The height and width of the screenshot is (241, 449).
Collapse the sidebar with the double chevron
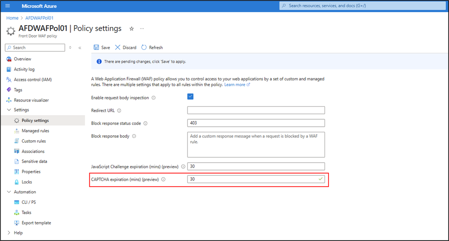pyautogui.click(x=80, y=48)
